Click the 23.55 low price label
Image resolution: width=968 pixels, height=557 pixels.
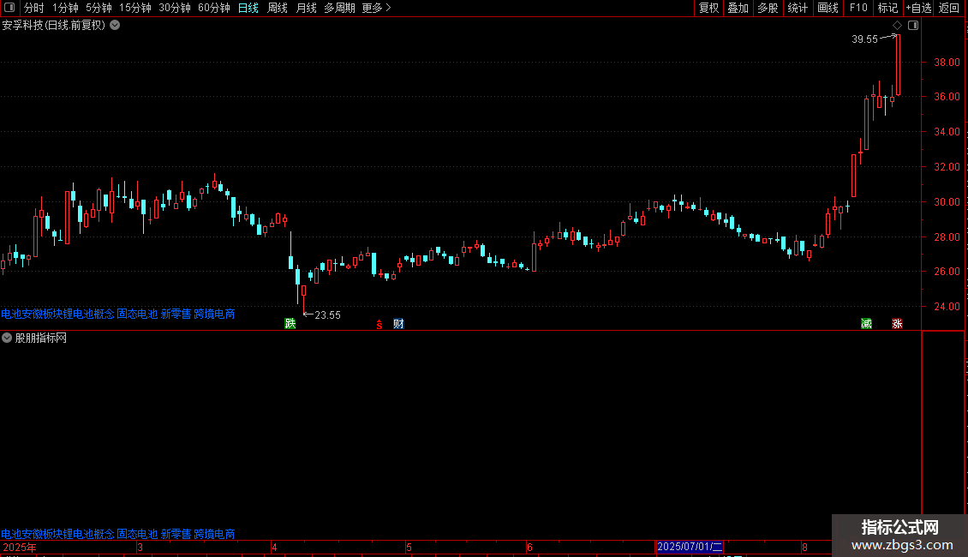point(328,315)
